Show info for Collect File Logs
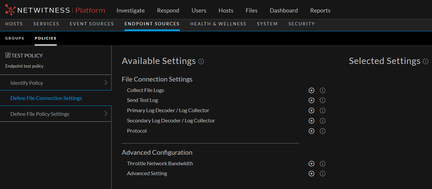432x189 pixels. [x=323, y=90]
